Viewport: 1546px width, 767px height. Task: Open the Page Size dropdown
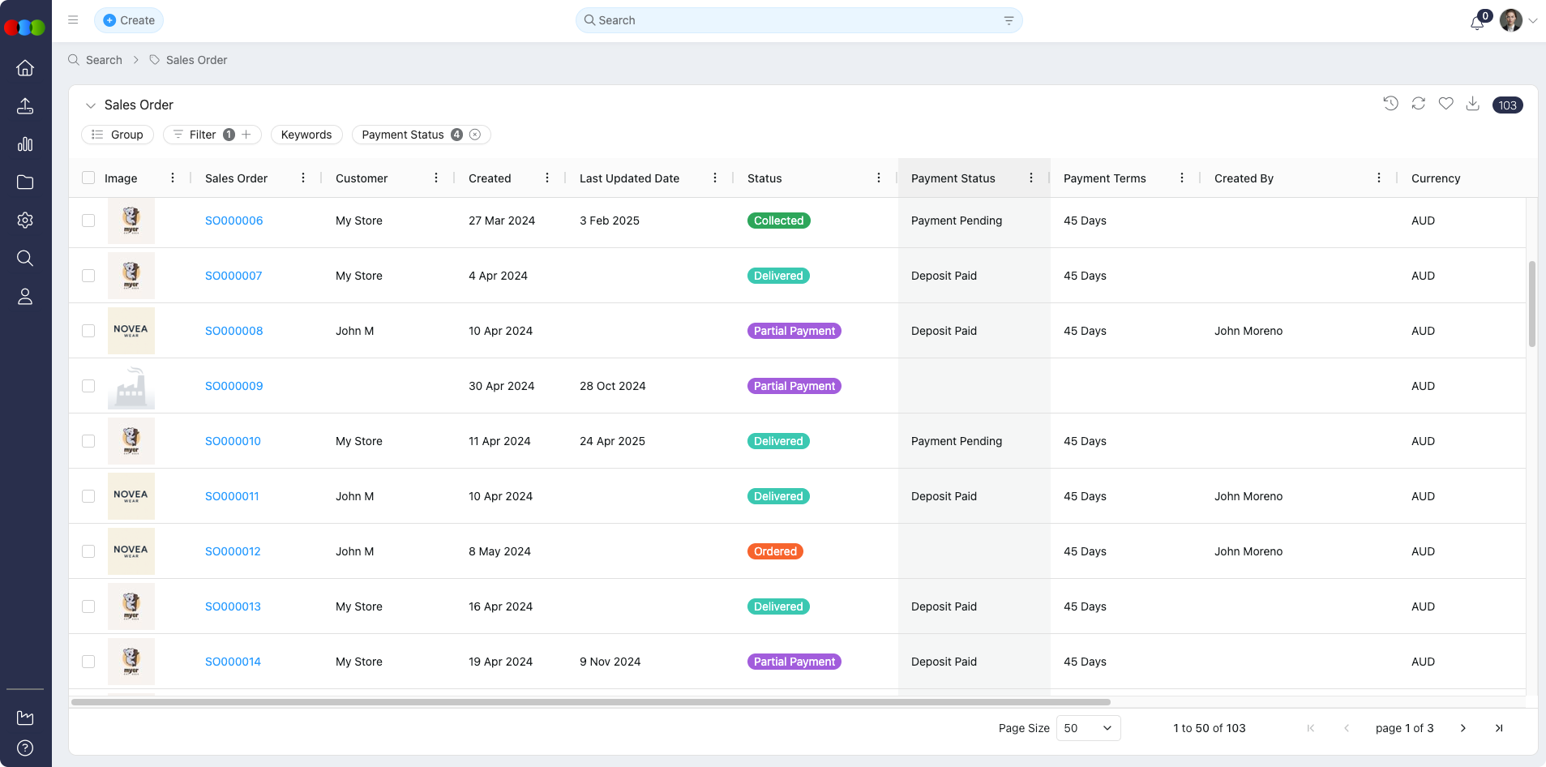click(1088, 728)
